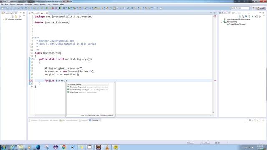Screen dimensions: 267x150
Task: Click the black coverage icon in toolbar
Action: [60, 8]
